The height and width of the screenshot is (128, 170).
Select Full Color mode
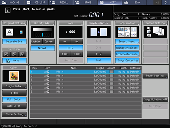point(14,99)
